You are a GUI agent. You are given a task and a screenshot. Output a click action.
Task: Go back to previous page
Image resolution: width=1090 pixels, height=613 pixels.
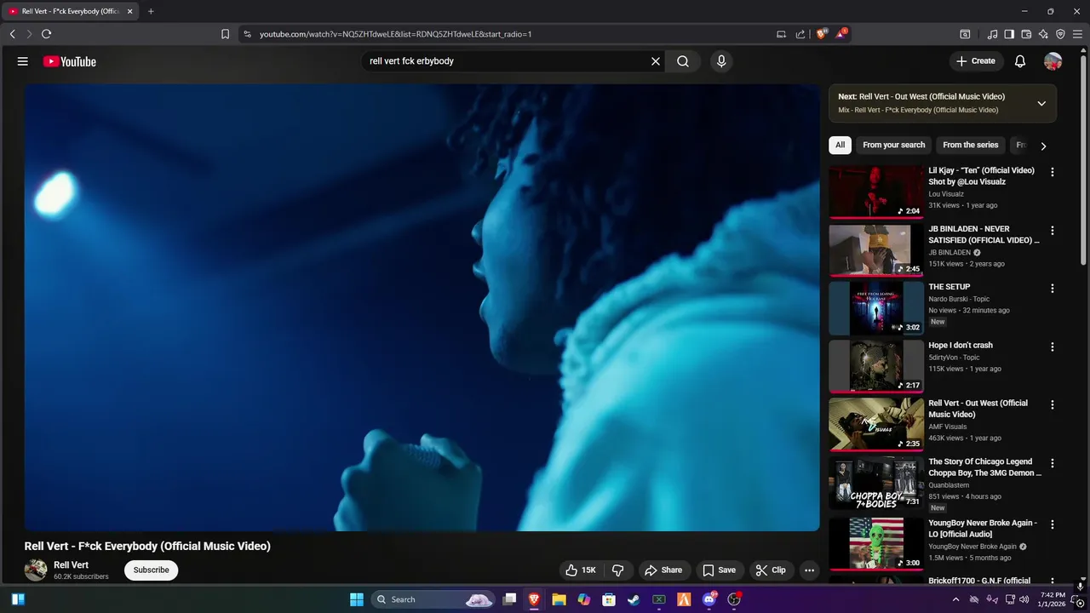[12, 34]
